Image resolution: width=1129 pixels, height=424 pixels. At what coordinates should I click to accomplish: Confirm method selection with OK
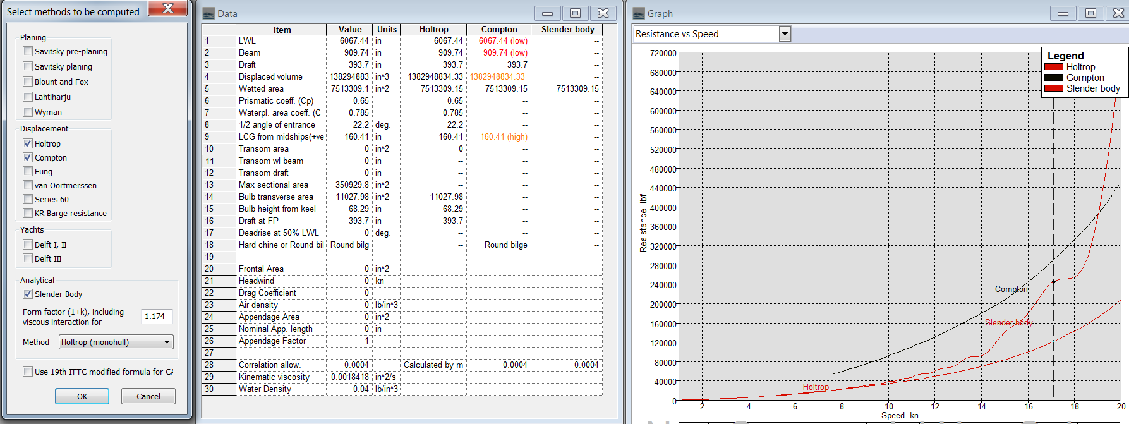coord(82,396)
